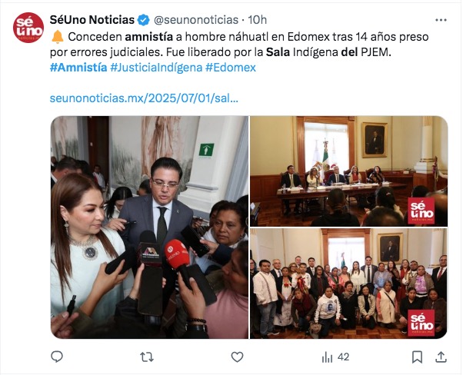Screen dimensions: 463x375
Task: Open the #Edomex hashtag
Action: pyautogui.click(x=231, y=68)
